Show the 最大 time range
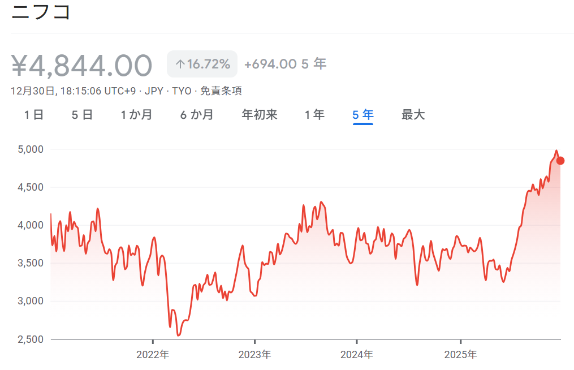 coord(413,115)
